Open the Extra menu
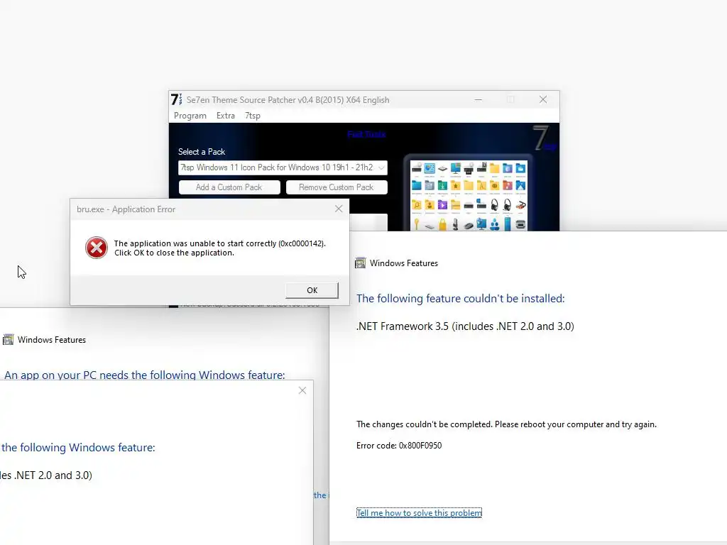The width and height of the screenshot is (727, 545). (x=226, y=116)
